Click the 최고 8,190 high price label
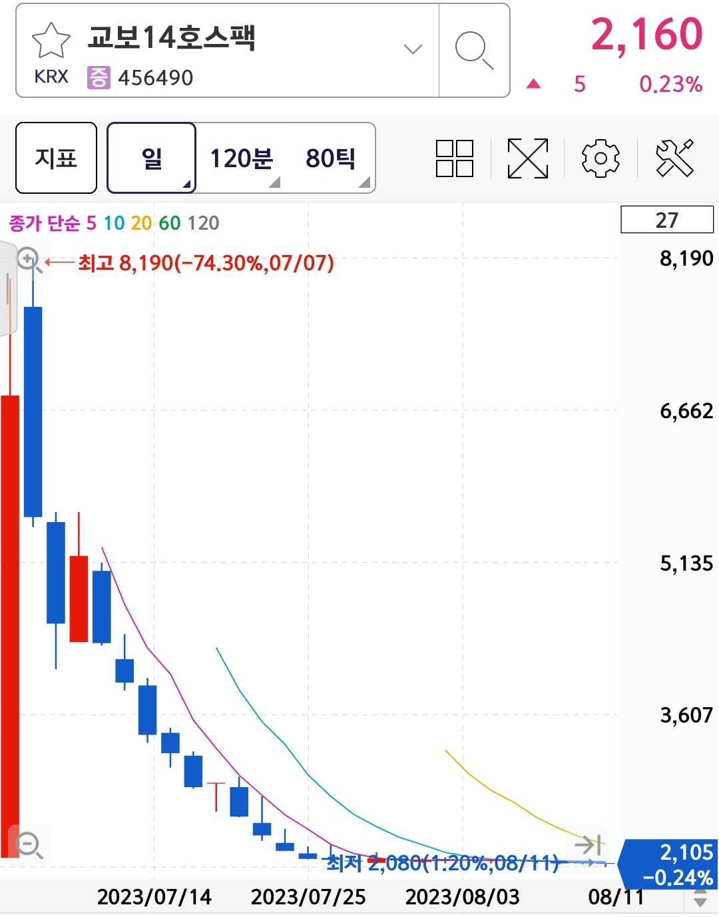This screenshot has height=917, width=719. [206, 263]
